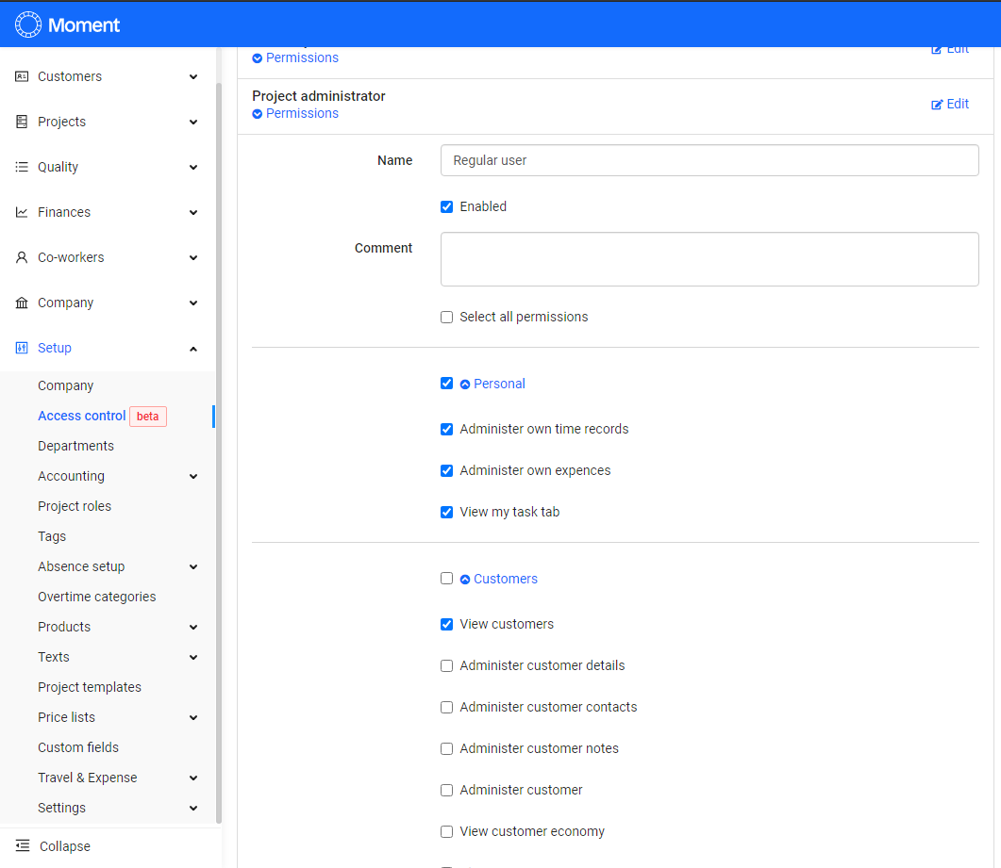The image size is (1001, 868).
Task: Expand the Accounting submenu chevron
Action: pos(193,477)
